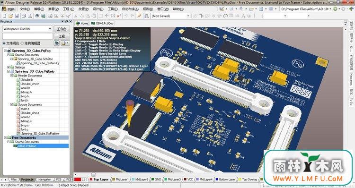The image size is (355, 188).
Task: Expand the Settings folder node
Action: (x=9, y=68)
